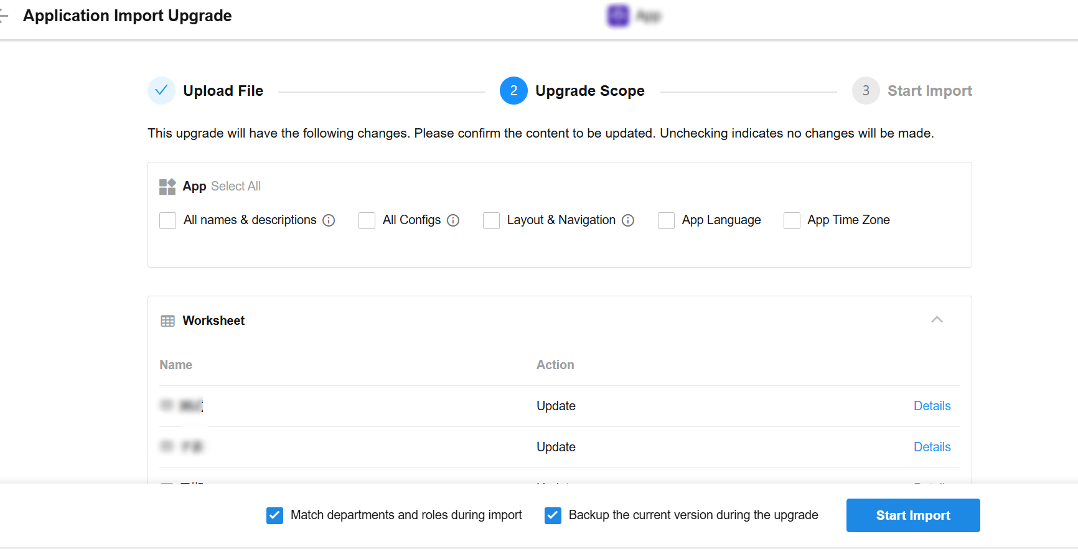Open Details for the first worksheet row

932,406
